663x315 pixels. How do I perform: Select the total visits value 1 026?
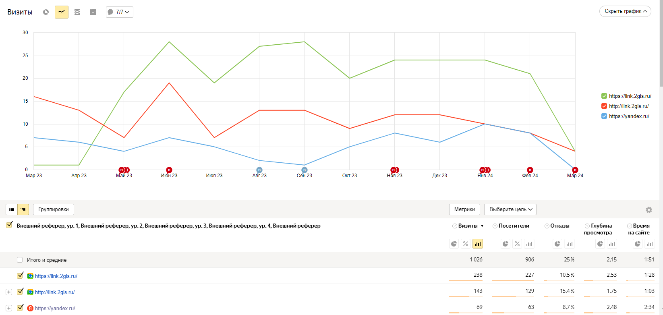click(x=476, y=259)
